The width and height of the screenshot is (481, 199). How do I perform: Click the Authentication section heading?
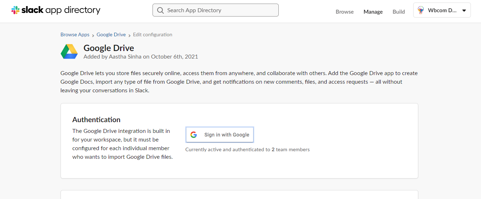click(96, 120)
